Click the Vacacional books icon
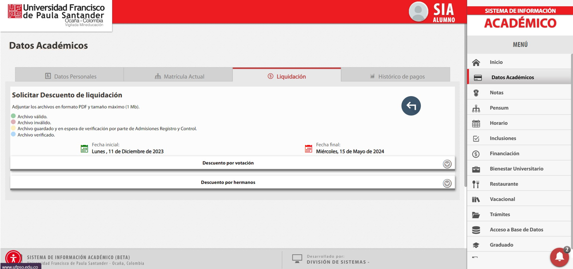Screen dimensions: 573x269 (476, 199)
